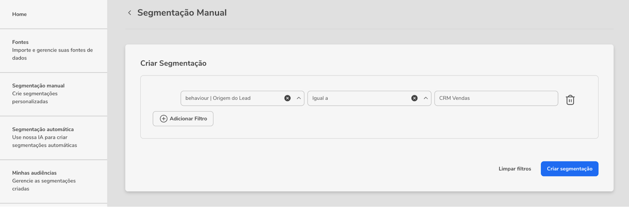The width and height of the screenshot is (629, 207).
Task: Delete the filter row with the trash icon
Action: [570, 100]
